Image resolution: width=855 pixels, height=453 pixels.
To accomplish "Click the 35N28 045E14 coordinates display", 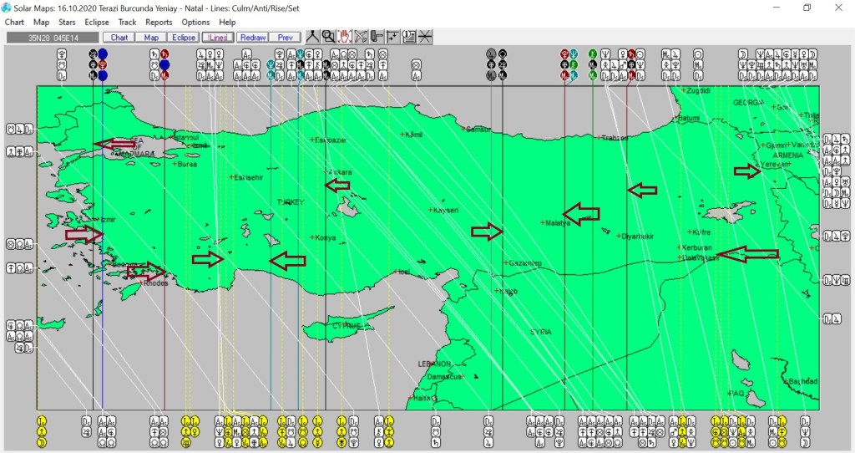I will pyautogui.click(x=52, y=38).
